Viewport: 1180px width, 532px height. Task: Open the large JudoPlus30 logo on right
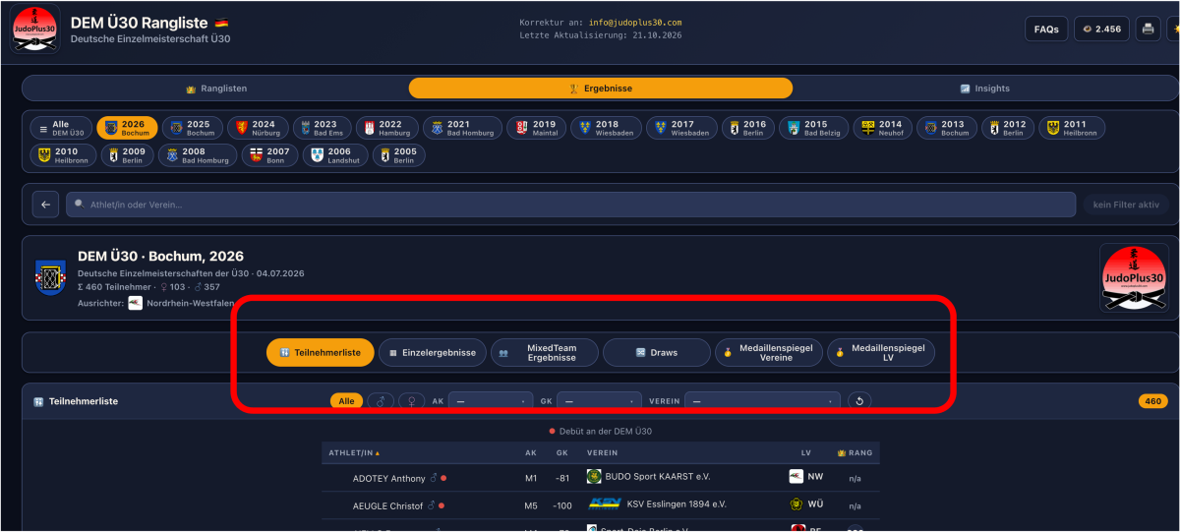(1134, 278)
